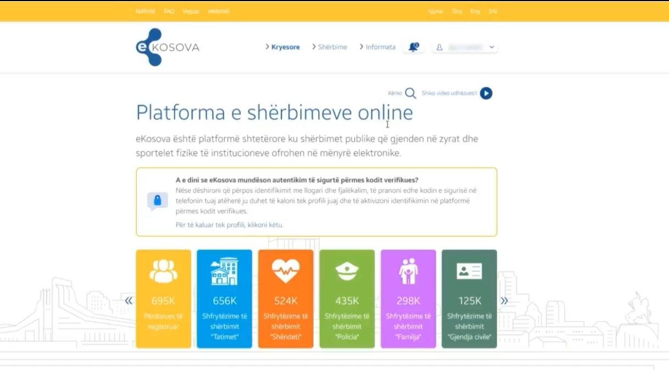Switch language to Eng
Viewport: 669px width, 370px height.
475,12
